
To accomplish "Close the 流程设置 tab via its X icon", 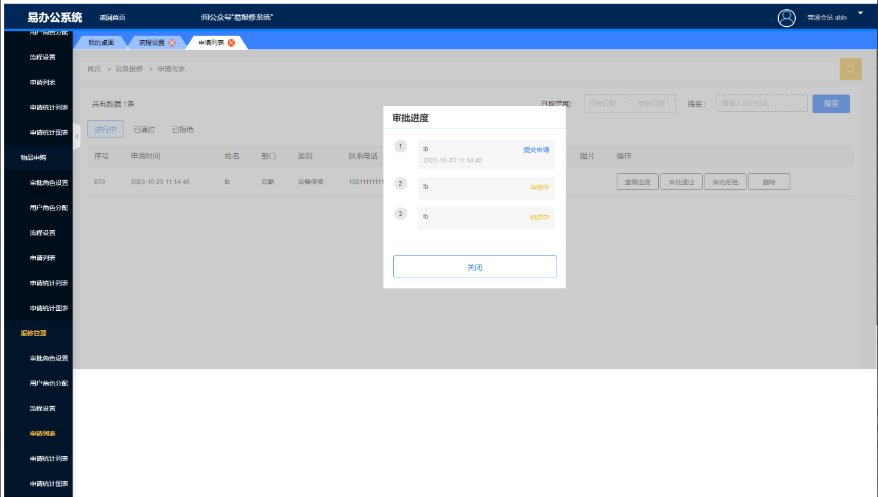I will pyautogui.click(x=172, y=43).
